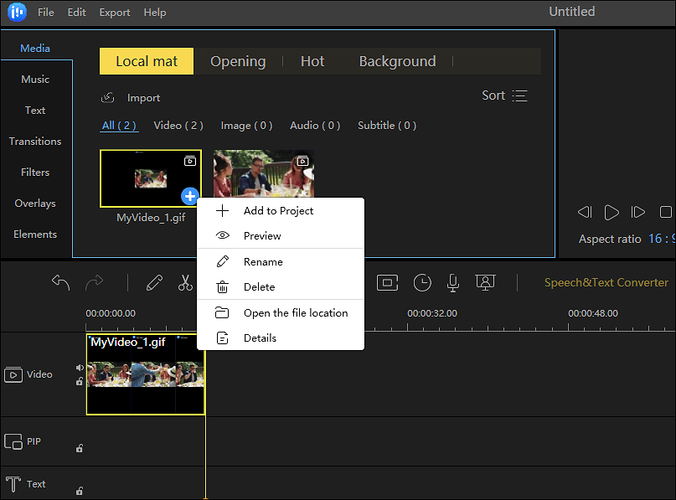Filter by Image (0)
The height and width of the screenshot is (500, 676).
[246, 126]
